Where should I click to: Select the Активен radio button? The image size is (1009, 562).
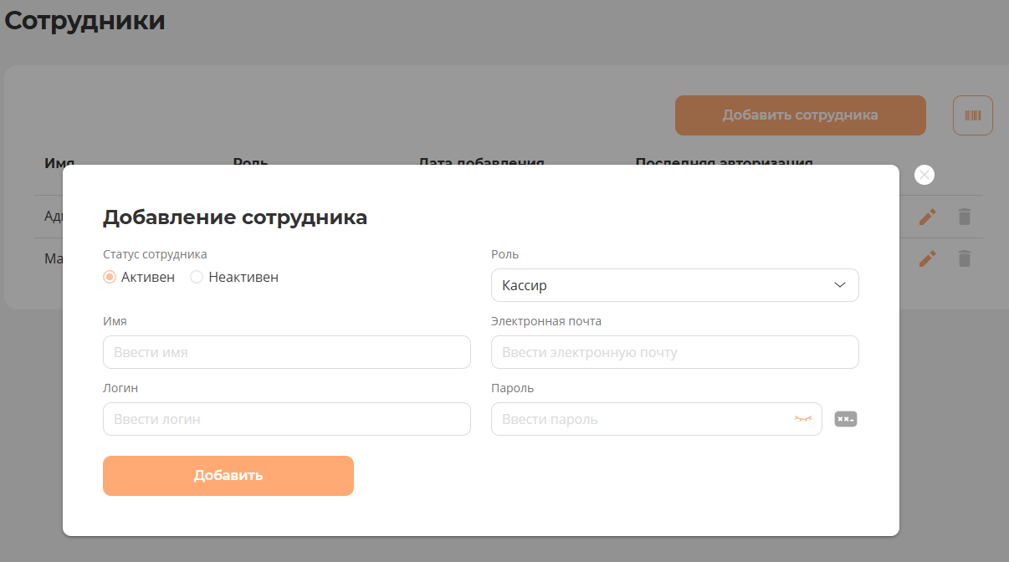[110, 277]
